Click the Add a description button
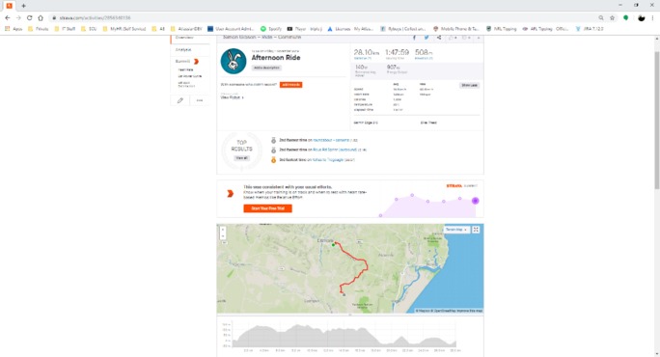This screenshot has width=660, height=357. pos(266,68)
